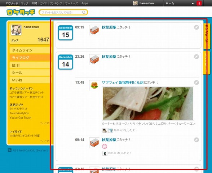Click the edit pencil icon for the 09:19 entry

click(x=196, y=27)
